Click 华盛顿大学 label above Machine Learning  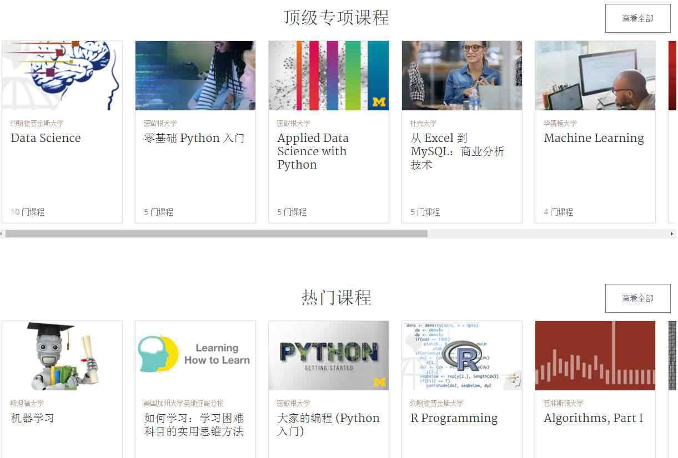[x=560, y=123]
